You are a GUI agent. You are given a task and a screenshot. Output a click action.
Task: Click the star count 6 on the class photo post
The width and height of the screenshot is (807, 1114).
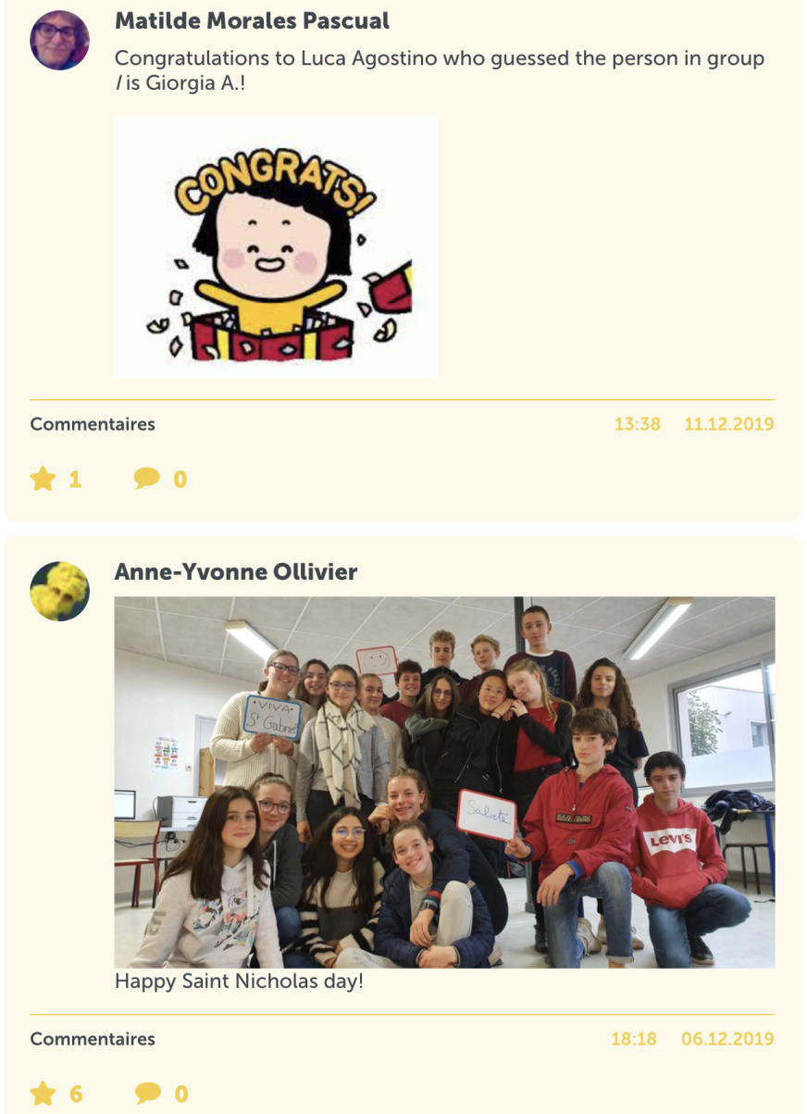[x=76, y=1094]
